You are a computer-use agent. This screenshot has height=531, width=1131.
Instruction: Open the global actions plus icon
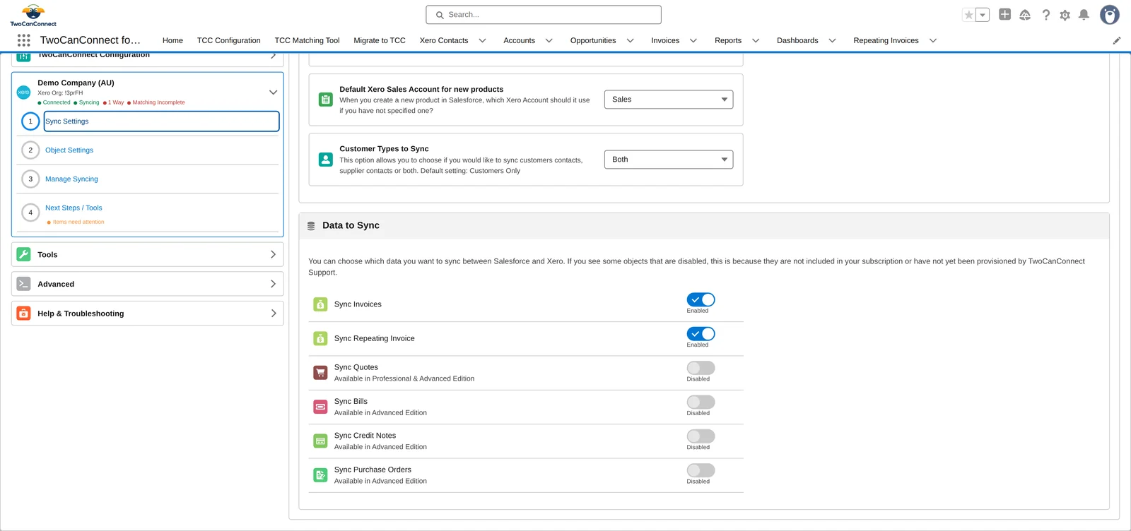pyautogui.click(x=1004, y=14)
